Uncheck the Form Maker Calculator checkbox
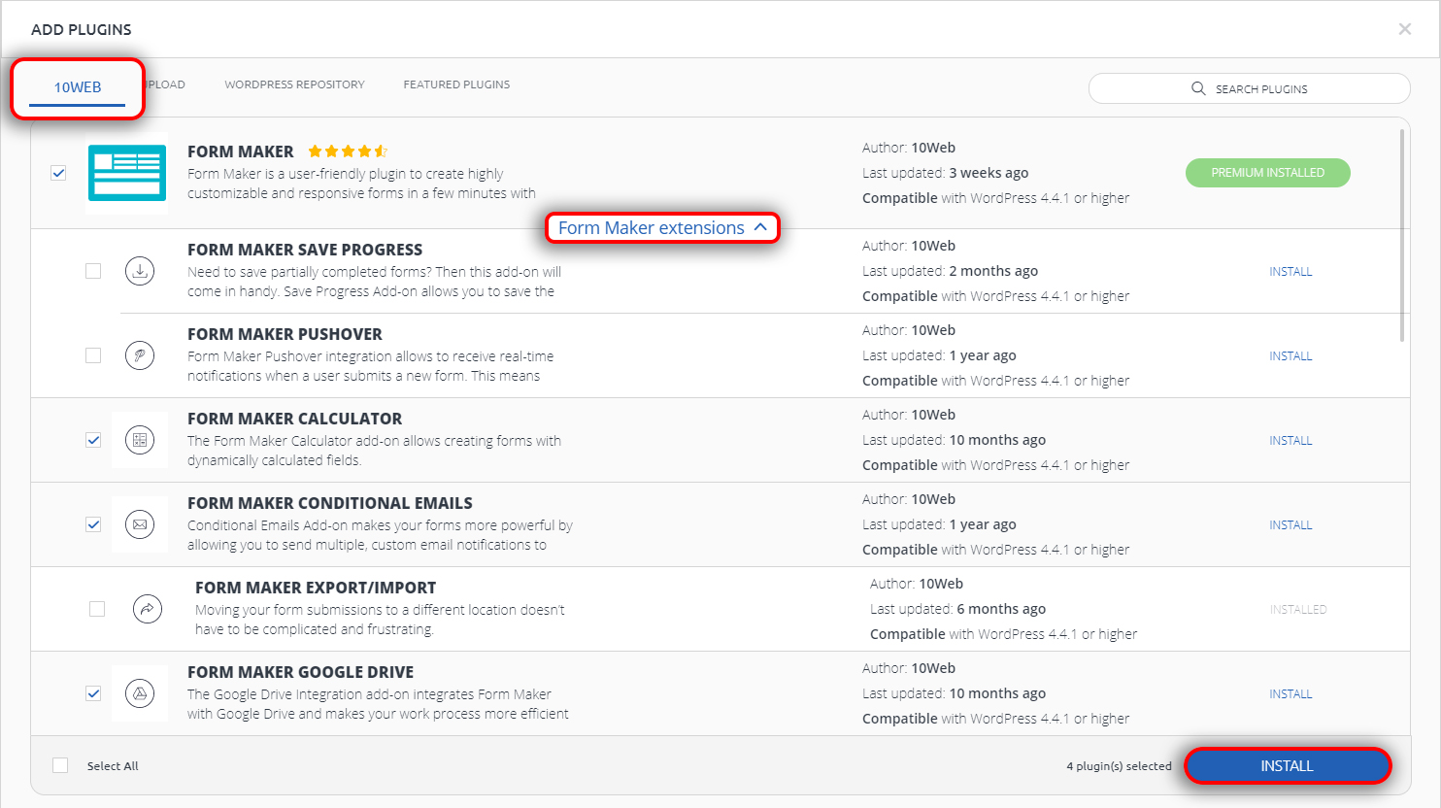Viewport: 1441px width, 808px height. pos(93,440)
